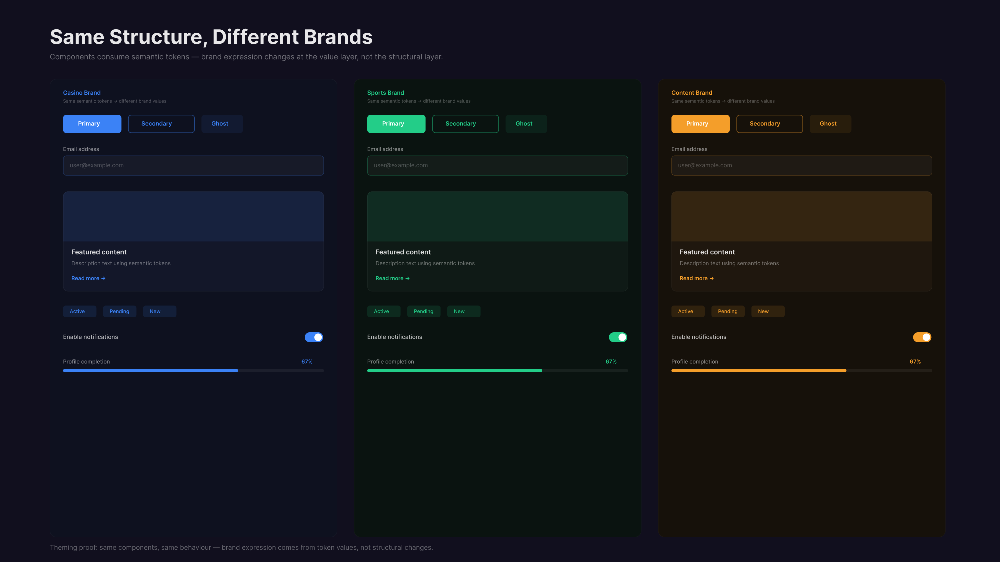Image resolution: width=1000 pixels, height=562 pixels.
Task: Click the Secondary button in Sports Brand
Action: coord(465,124)
